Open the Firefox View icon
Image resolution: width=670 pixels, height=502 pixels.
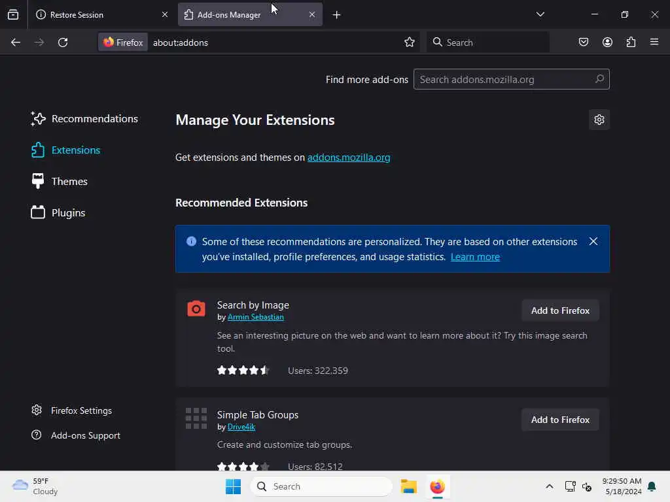pos(13,14)
